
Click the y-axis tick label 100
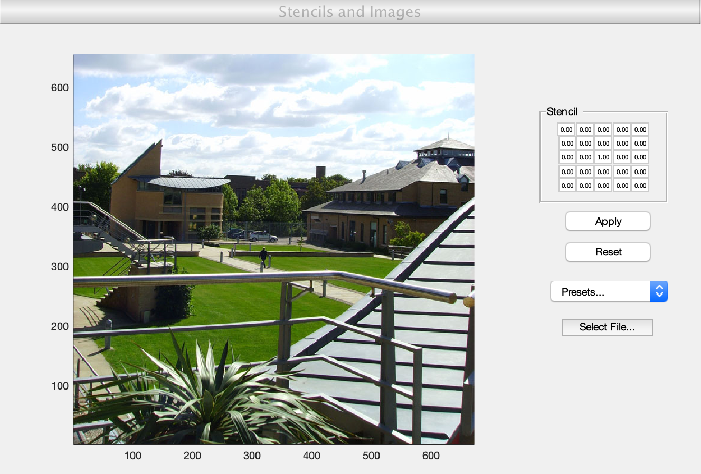[60, 386]
